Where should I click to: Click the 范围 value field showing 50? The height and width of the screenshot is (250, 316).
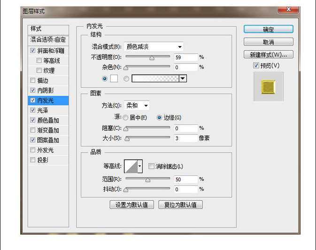click(185, 179)
